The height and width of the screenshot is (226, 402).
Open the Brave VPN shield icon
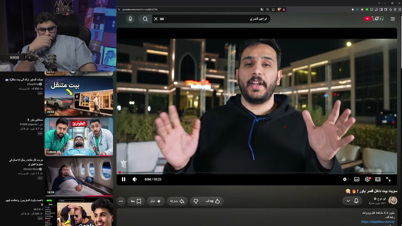click(x=395, y=9)
